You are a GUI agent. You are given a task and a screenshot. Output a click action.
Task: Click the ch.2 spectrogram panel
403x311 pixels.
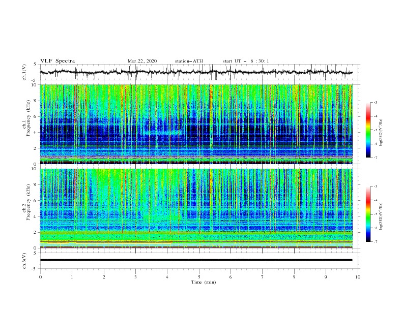(x=196, y=208)
